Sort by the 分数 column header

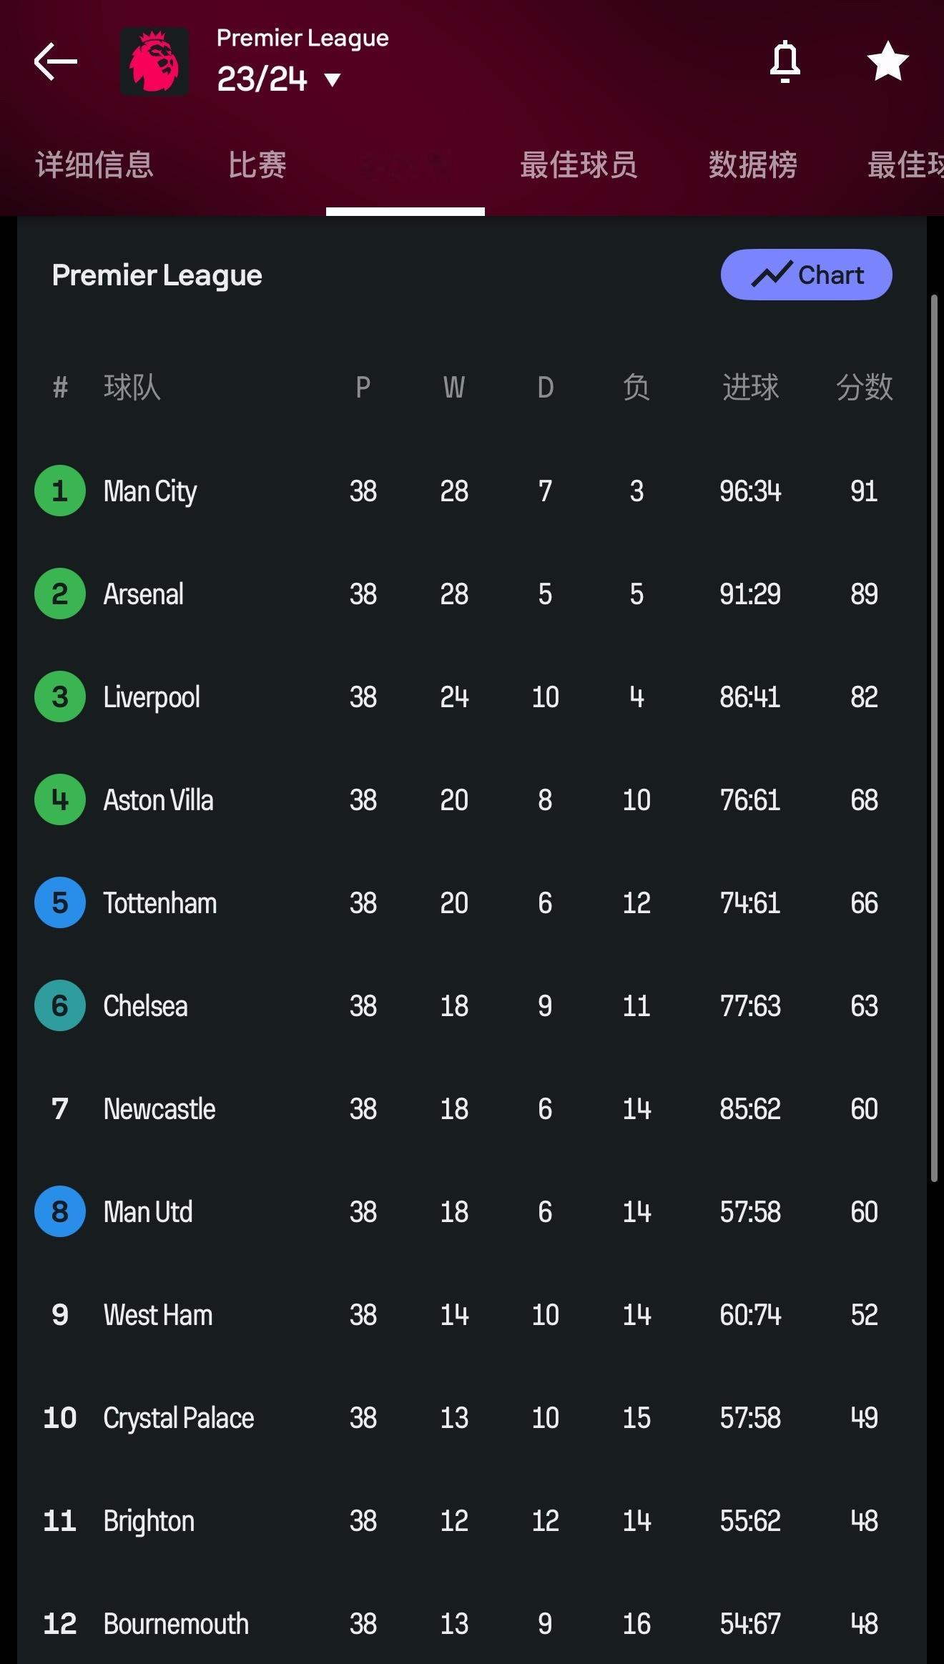pyautogui.click(x=864, y=388)
